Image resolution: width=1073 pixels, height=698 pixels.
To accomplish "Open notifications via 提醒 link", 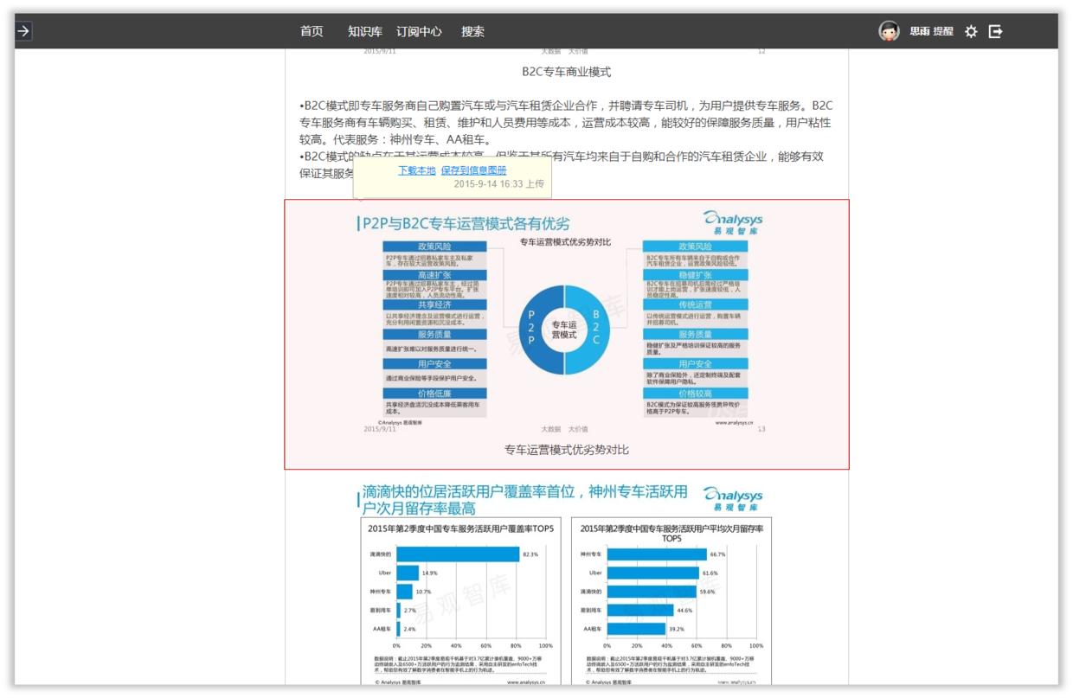I will coord(944,30).
